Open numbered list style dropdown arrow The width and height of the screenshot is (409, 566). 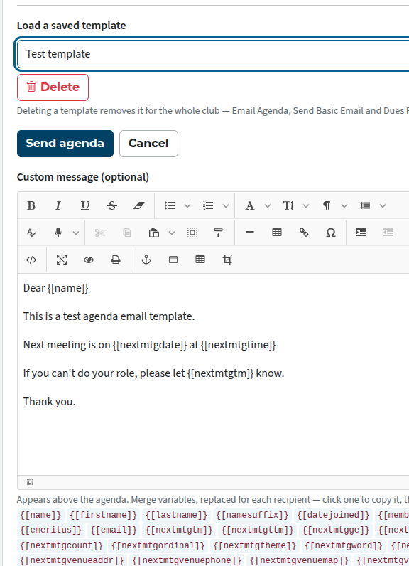click(x=226, y=205)
